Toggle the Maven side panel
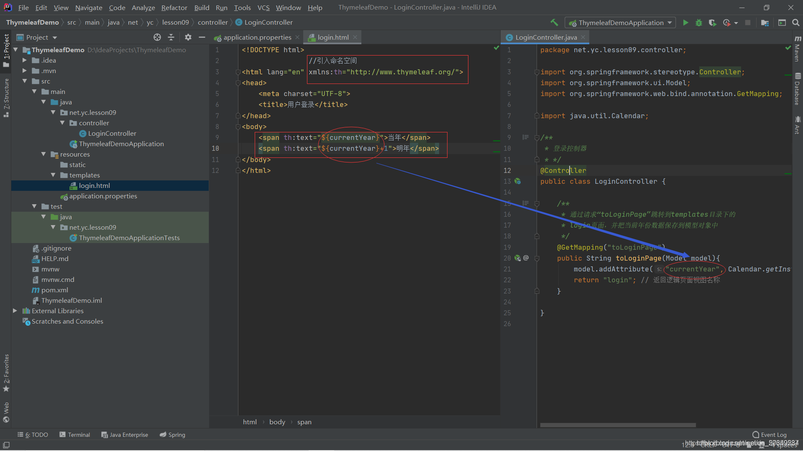This screenshot has height=451, width=803. (797, 49)
